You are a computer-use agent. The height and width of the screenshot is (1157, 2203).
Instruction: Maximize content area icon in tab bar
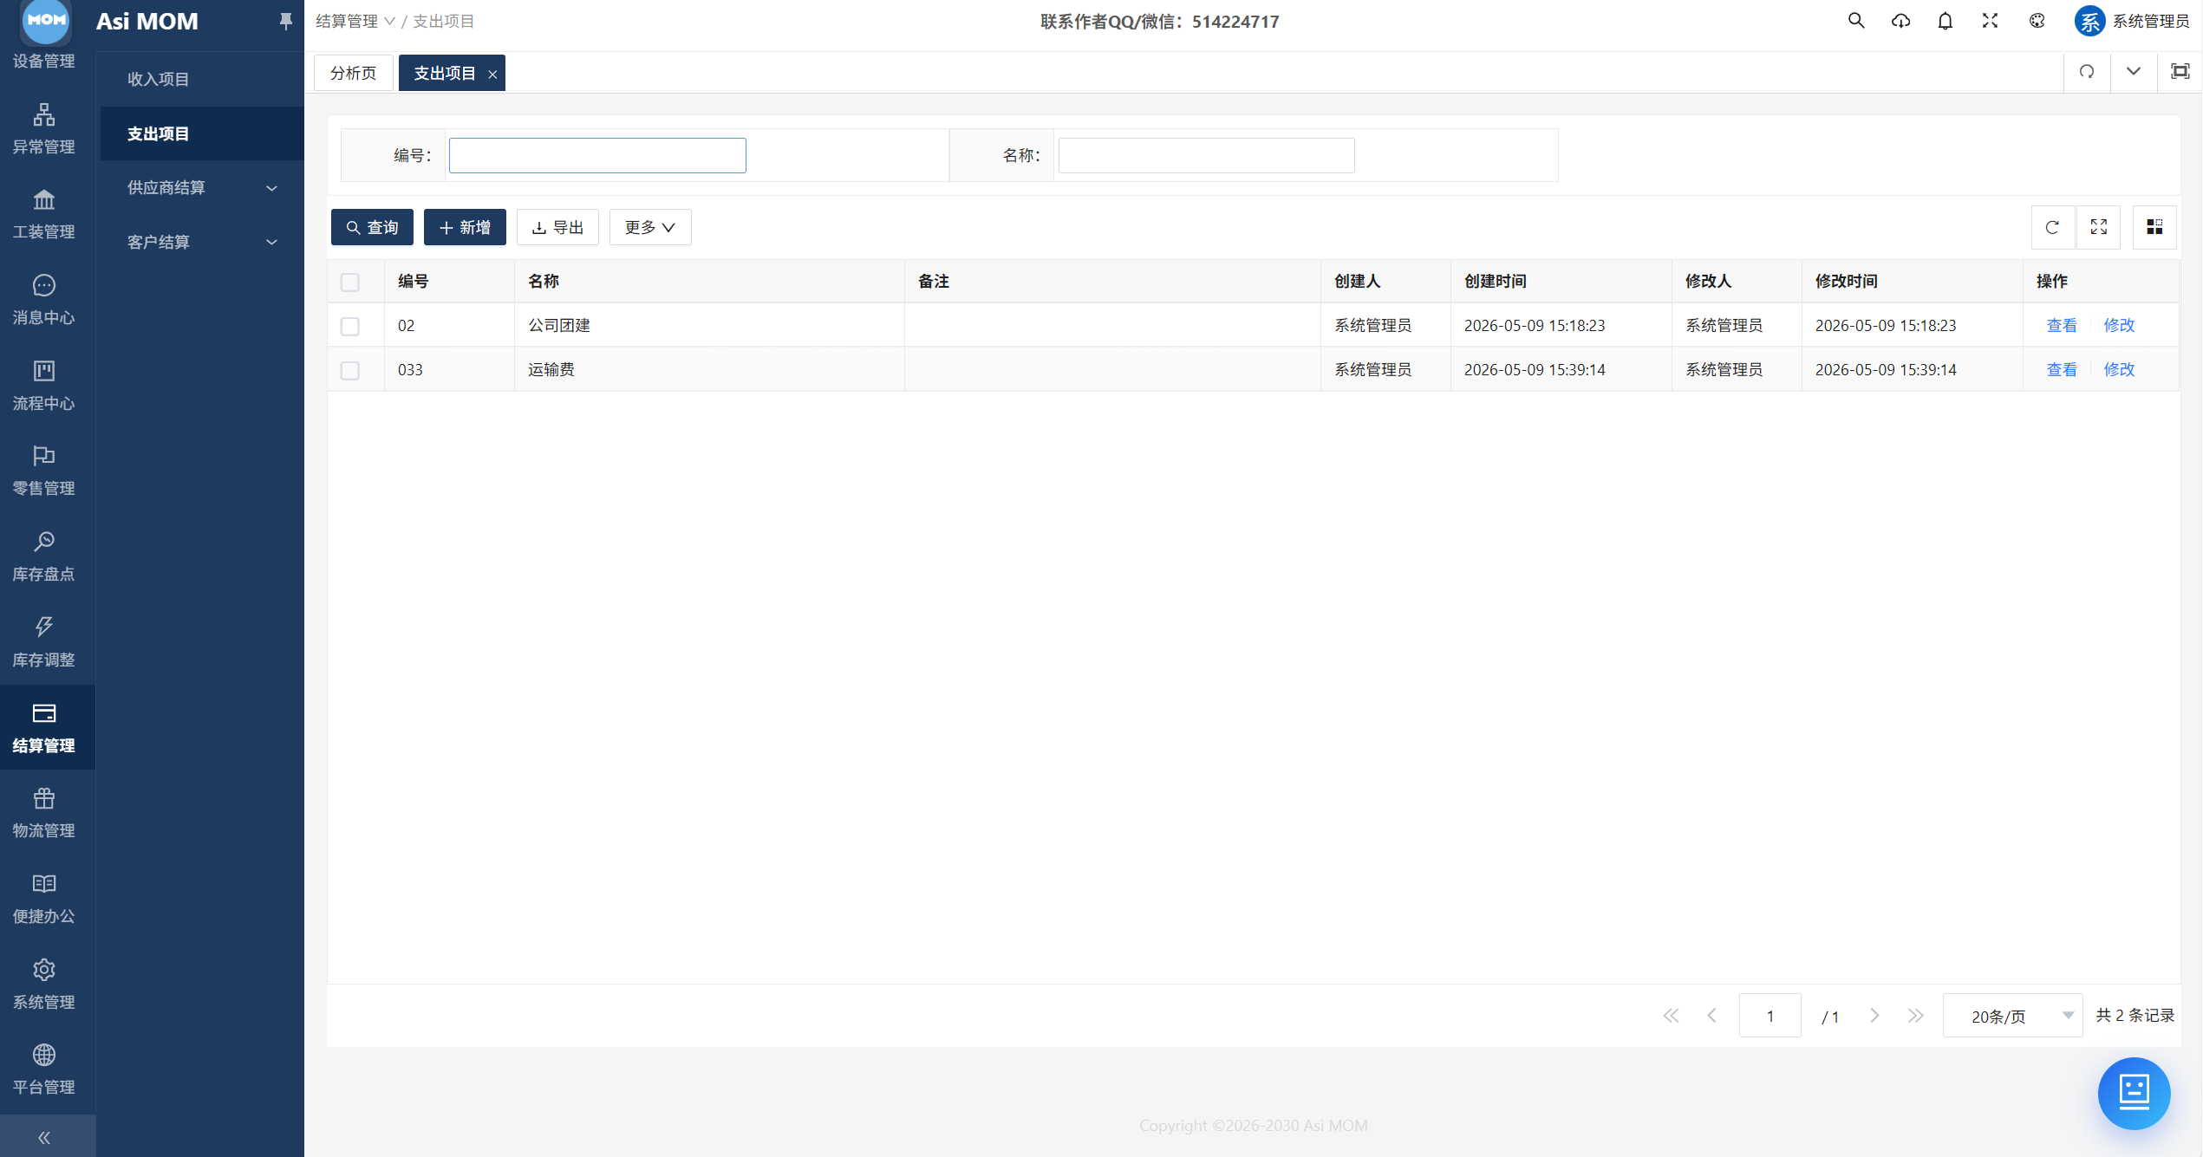pyautogui.click(x=2180, y=71)
